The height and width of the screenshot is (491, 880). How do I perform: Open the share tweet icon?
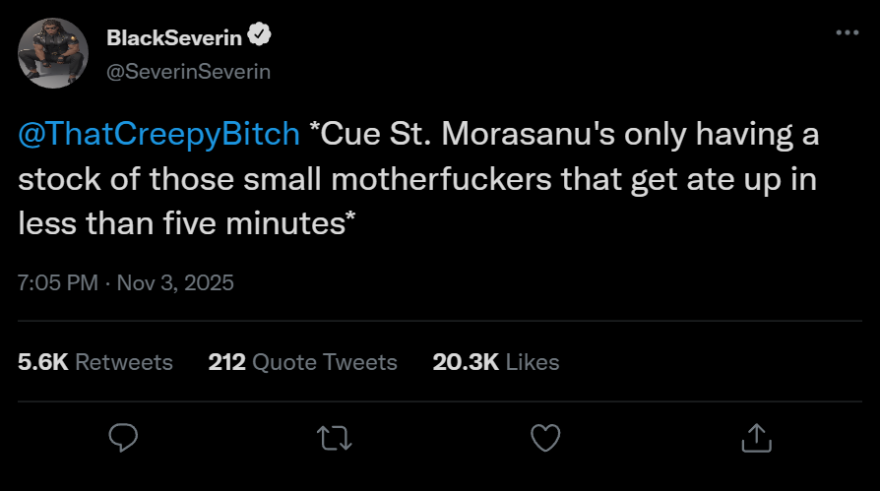click(x=755, y=437)
